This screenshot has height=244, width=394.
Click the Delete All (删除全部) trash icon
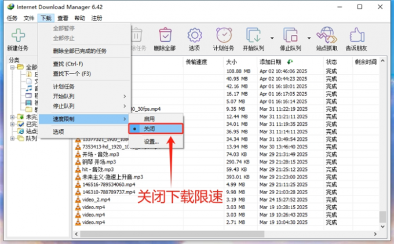pyautogui.click(x=165, y=35)
